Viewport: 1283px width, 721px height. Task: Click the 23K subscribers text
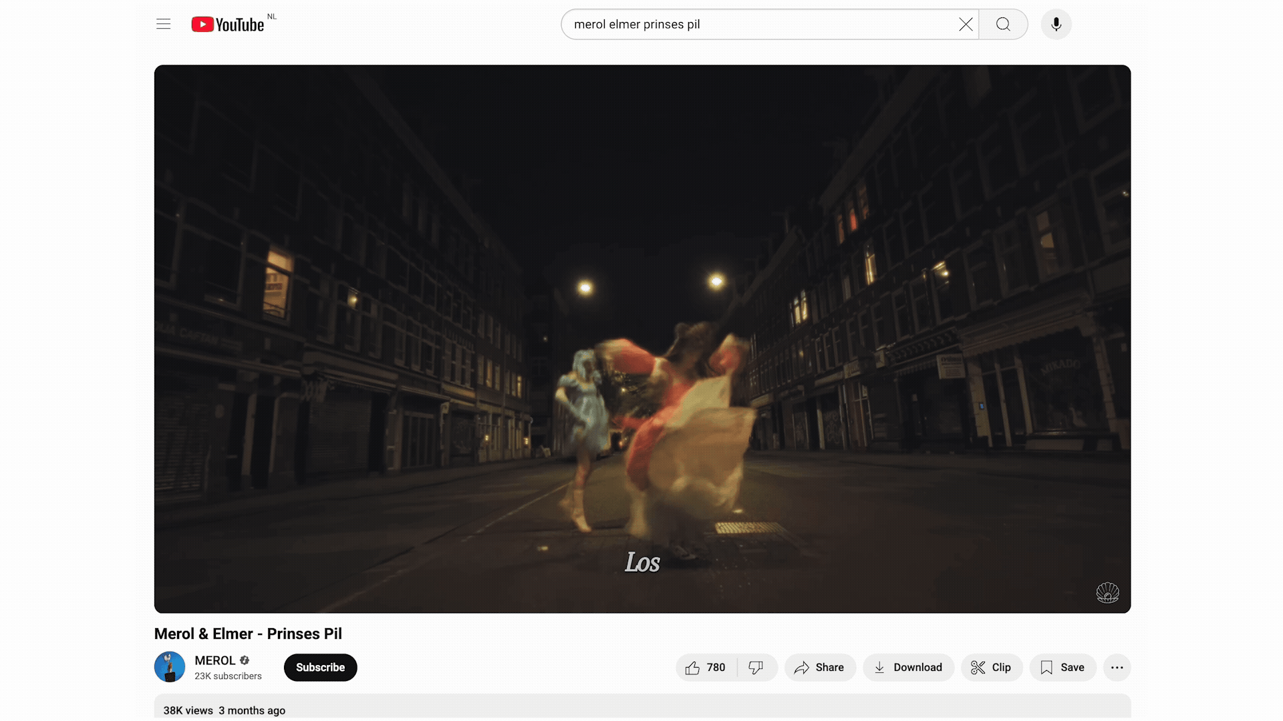coord(228,676)
